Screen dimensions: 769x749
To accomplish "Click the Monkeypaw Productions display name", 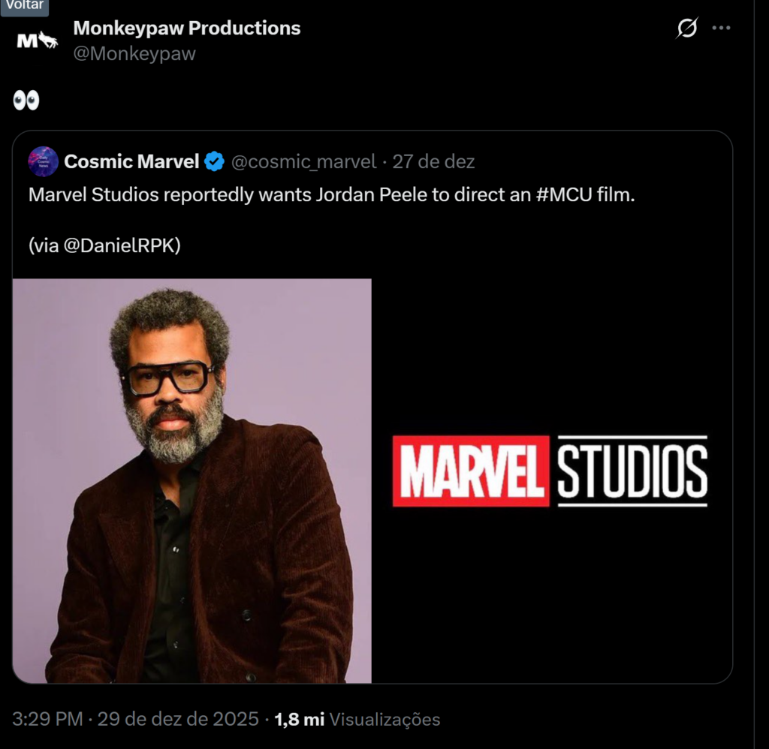I will point(185,29).
